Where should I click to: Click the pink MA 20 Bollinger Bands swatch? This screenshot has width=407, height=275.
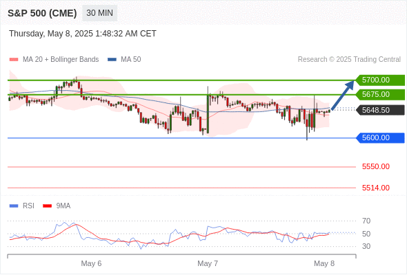(14, 60)
